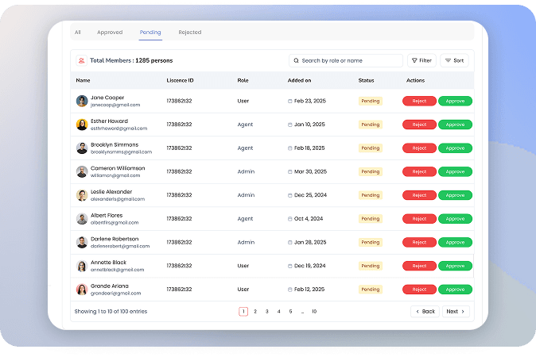Screen dimensions: 536x357
Task: Click the Next pagination button
Action: click(456, 311)
